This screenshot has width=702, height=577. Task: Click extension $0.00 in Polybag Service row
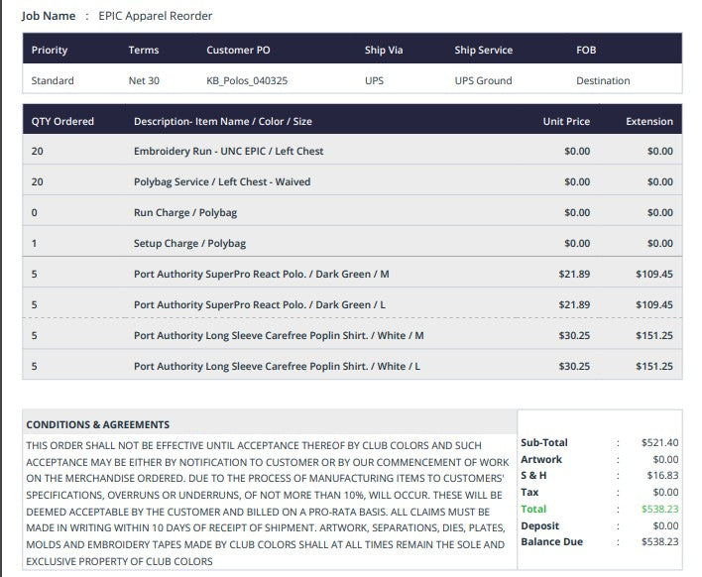660,181
